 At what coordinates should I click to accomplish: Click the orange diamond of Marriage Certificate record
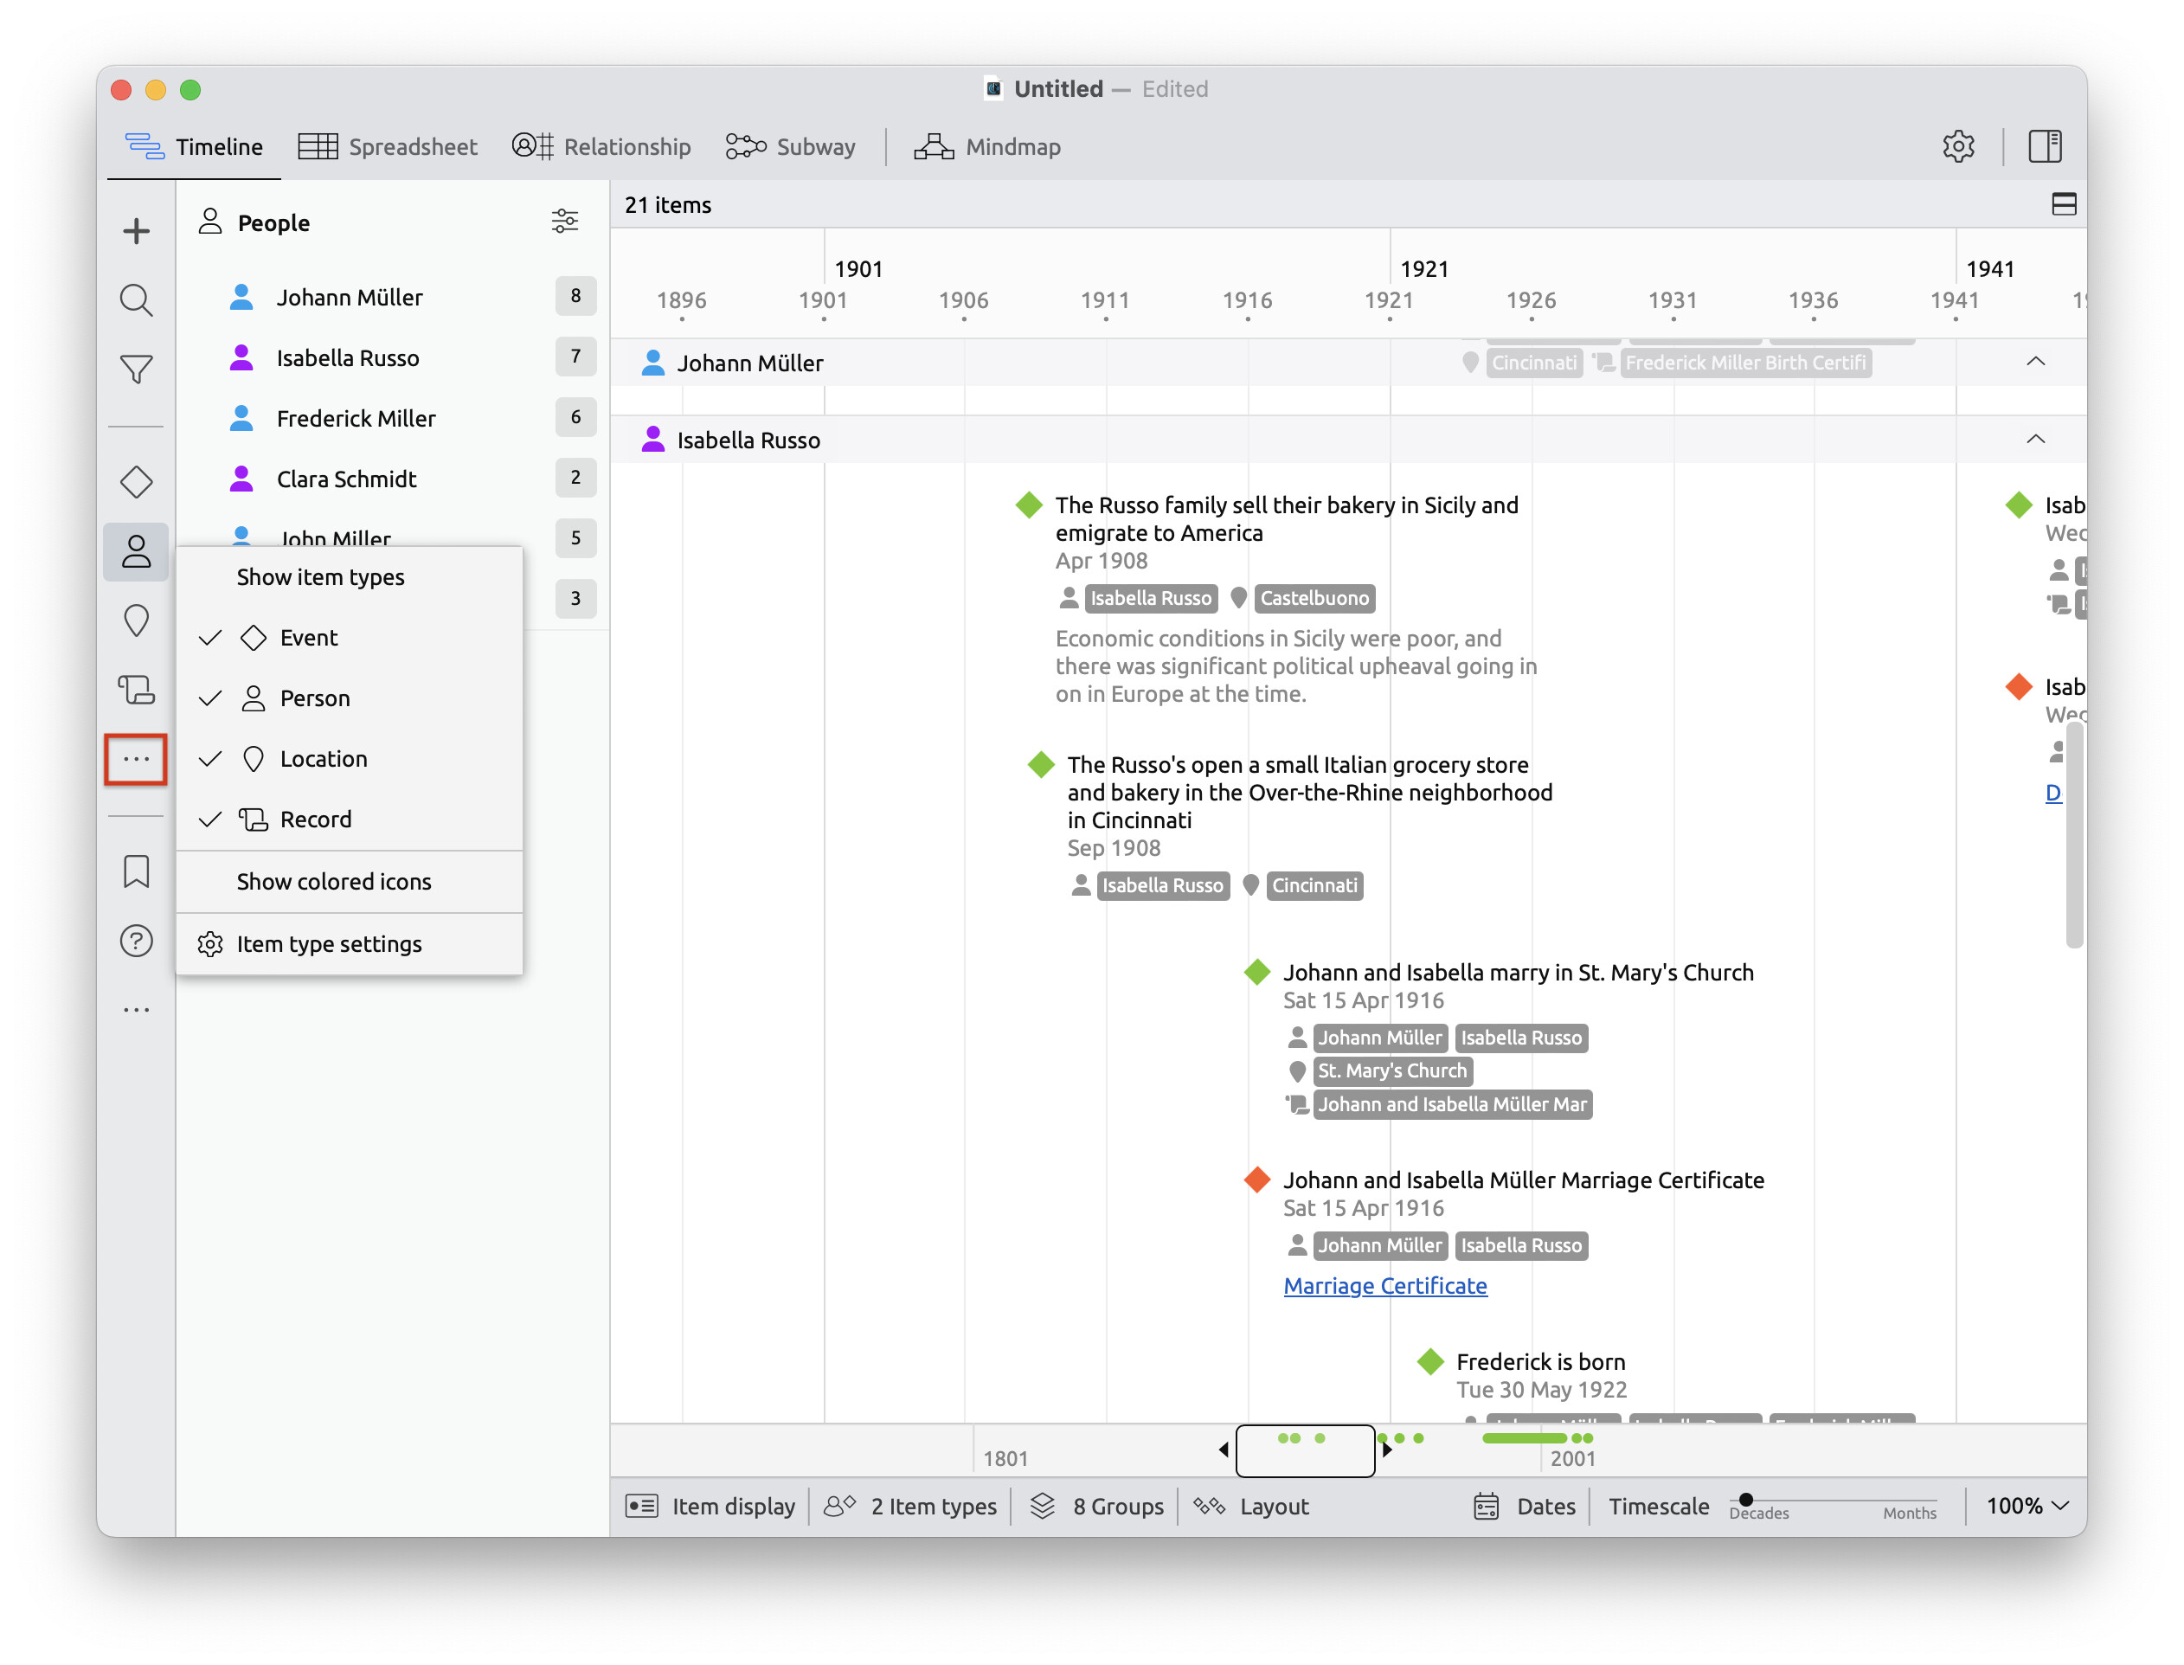click(x=1256, y=1180)
